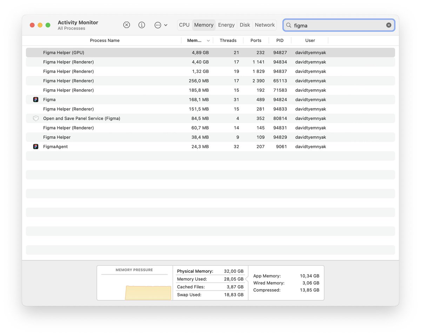Sort by Ports column header
421x335 pixels.
pyautogui.click(x=256, y=41)
